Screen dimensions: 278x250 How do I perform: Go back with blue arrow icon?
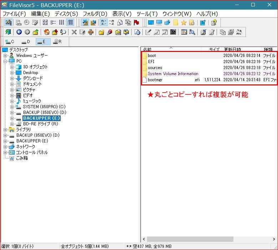pyautogui.click(x=19, y=32)
